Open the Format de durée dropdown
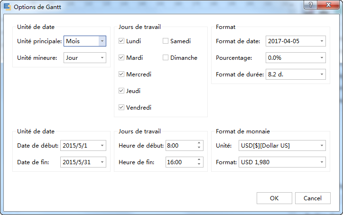 (x=322, y=75)
